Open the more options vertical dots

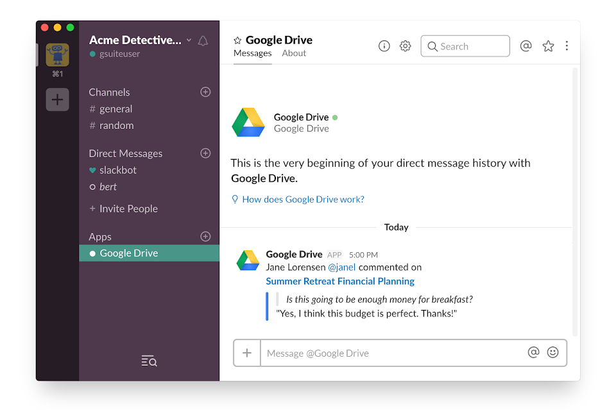[567, 46]
